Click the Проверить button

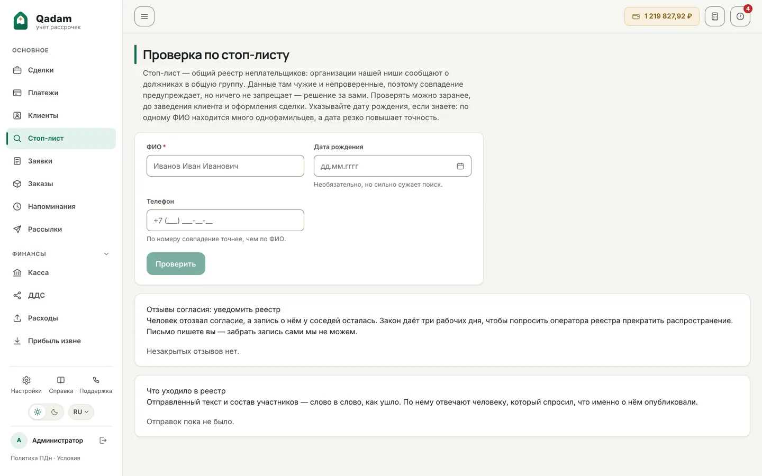176,264
